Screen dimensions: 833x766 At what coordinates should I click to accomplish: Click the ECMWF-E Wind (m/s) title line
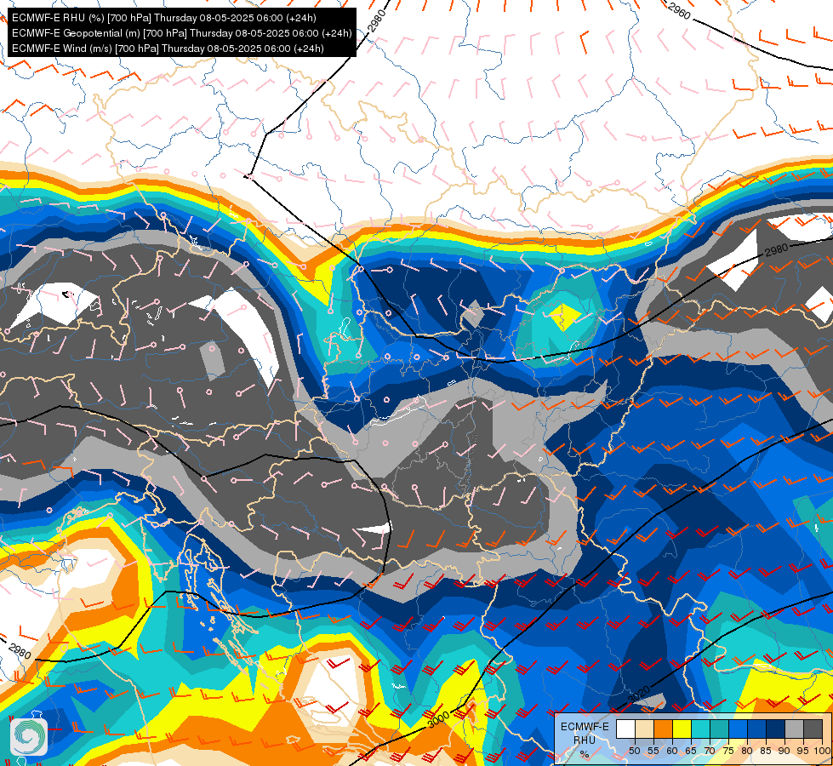[168, 49]
